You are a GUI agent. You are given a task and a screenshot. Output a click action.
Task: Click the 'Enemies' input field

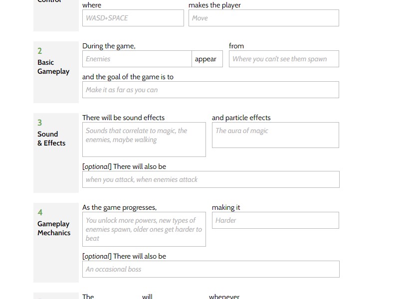click(x=137, y=59)
